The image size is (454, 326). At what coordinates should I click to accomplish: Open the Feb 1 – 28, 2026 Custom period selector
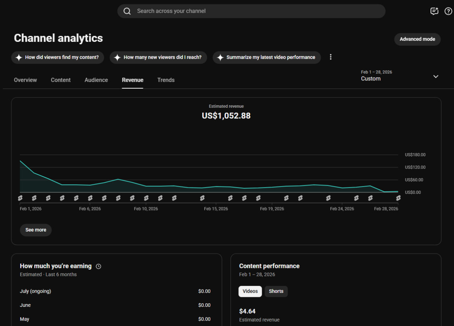click(x=400, y=75)
